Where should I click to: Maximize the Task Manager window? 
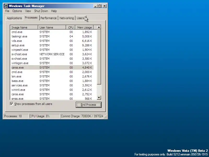point(100,6)
